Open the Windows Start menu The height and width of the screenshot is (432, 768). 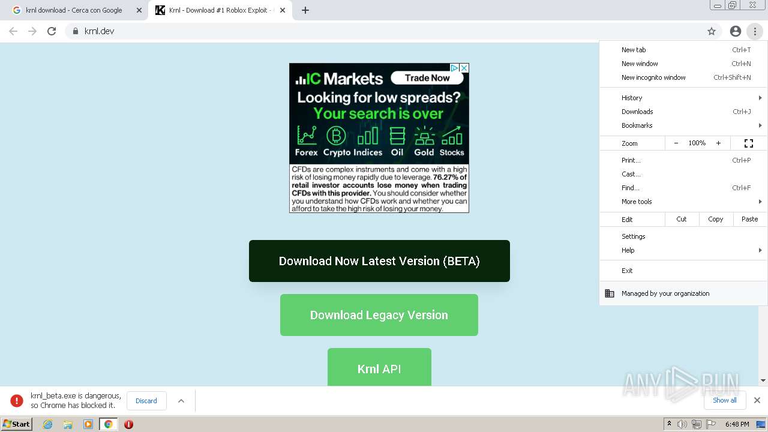point(16,424)
